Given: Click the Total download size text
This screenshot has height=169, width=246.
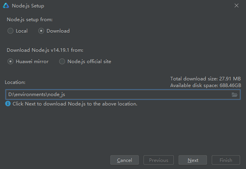Looking at the screenshot, I should pos(205,79).
